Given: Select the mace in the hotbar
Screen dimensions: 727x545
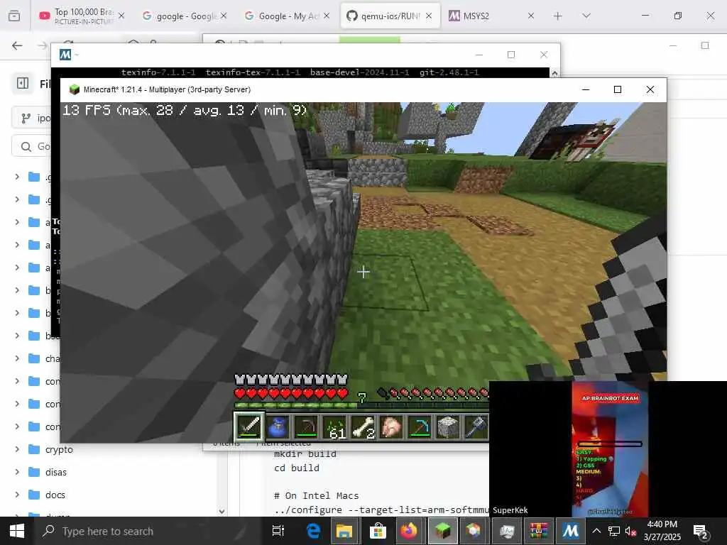Looking at the screenshot, I should [x=476, y=426].
